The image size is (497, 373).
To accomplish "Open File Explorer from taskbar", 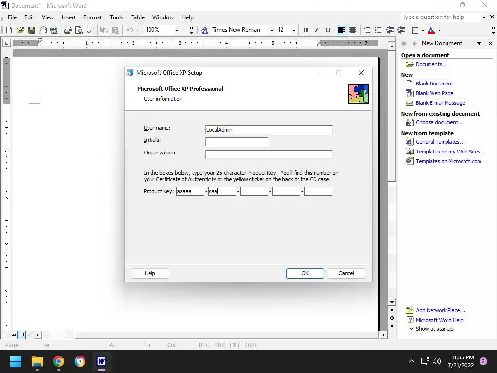I will [x=37, y=361].
